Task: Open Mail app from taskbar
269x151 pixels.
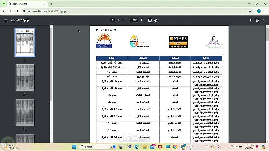Action: (x=152, y=147)
